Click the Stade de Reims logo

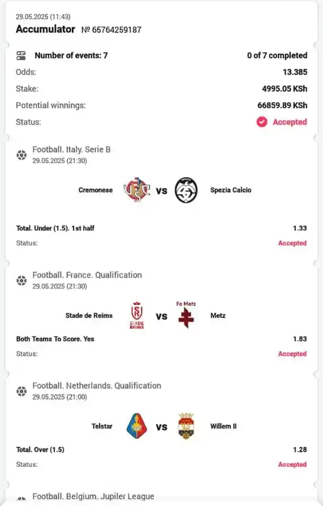click(137, 315)
